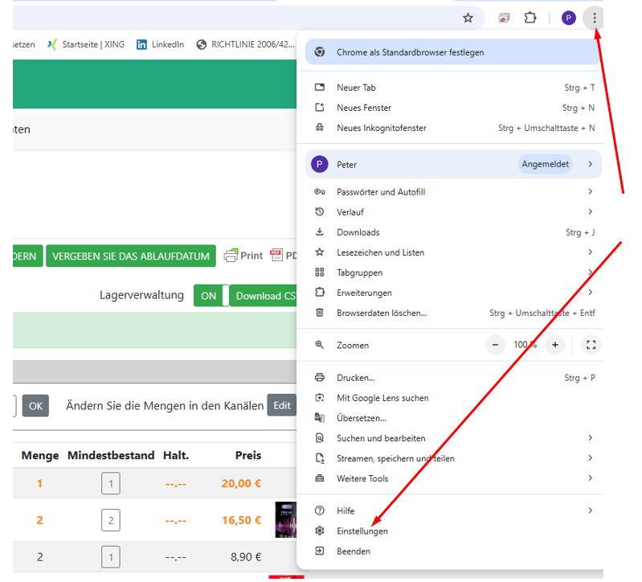Open the Peter profile row
Image resolution: width=642 pixels, height=582 pixels.
[453, 164]
